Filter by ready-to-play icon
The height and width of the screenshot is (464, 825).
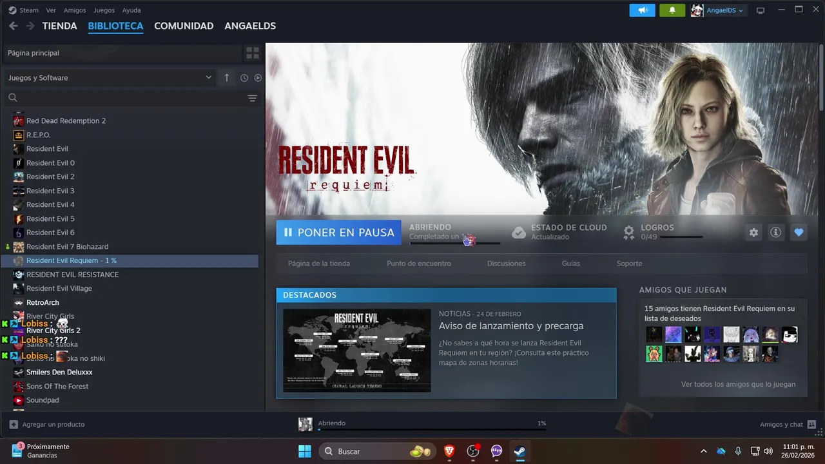[258, 78]
